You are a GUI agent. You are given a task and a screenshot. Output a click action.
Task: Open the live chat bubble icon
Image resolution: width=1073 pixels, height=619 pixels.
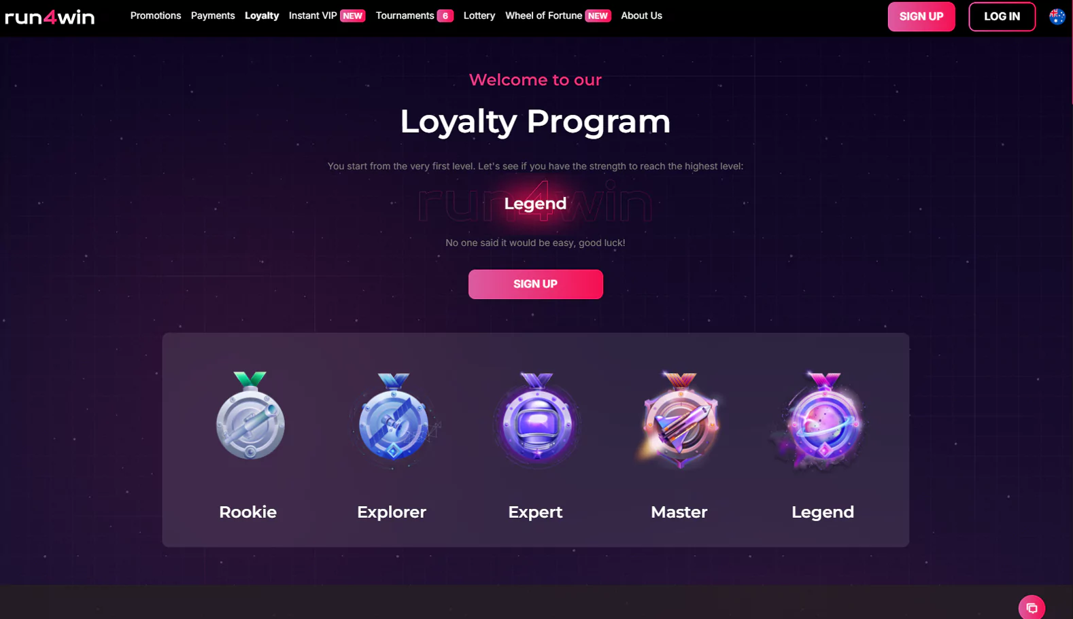pos(1032,607)
